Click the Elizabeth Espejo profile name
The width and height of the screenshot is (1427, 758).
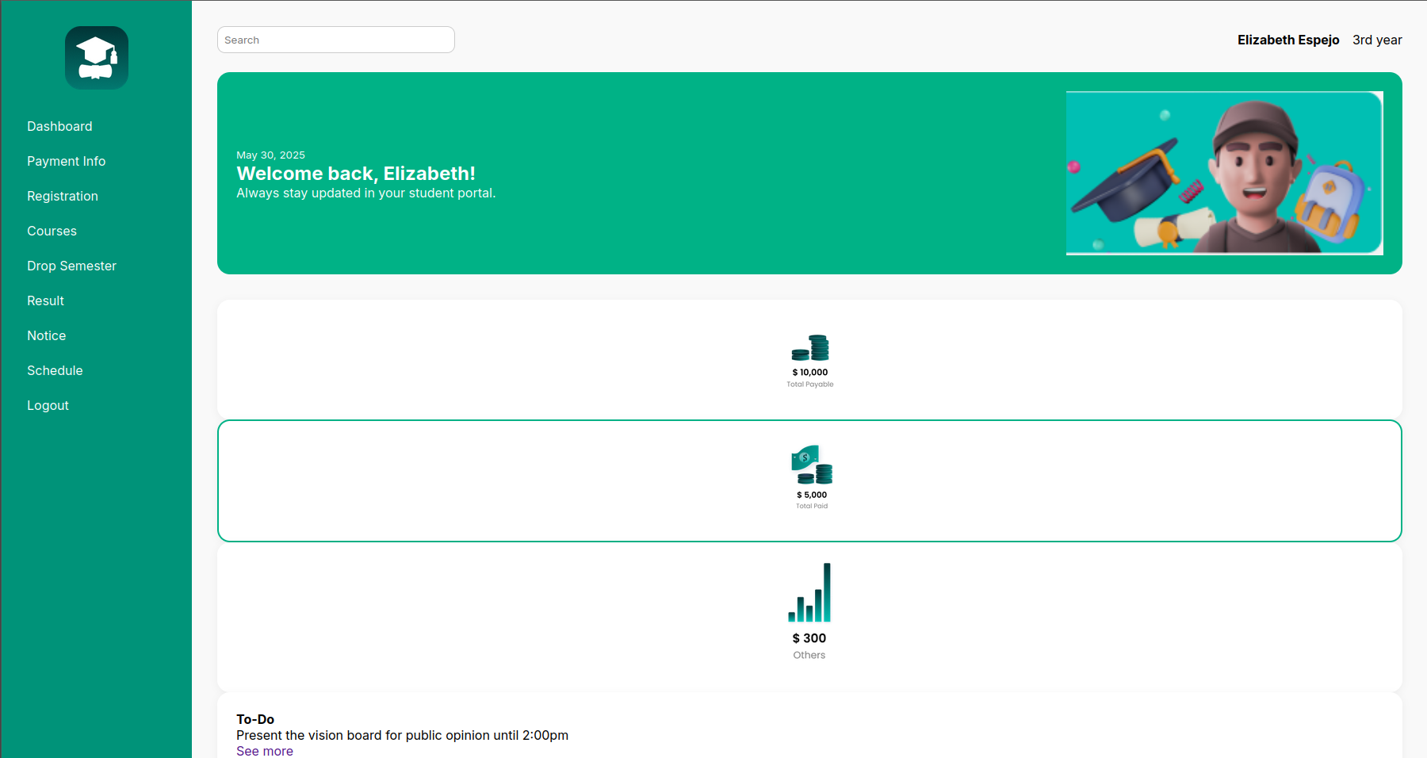click(x=1287, y=40)
